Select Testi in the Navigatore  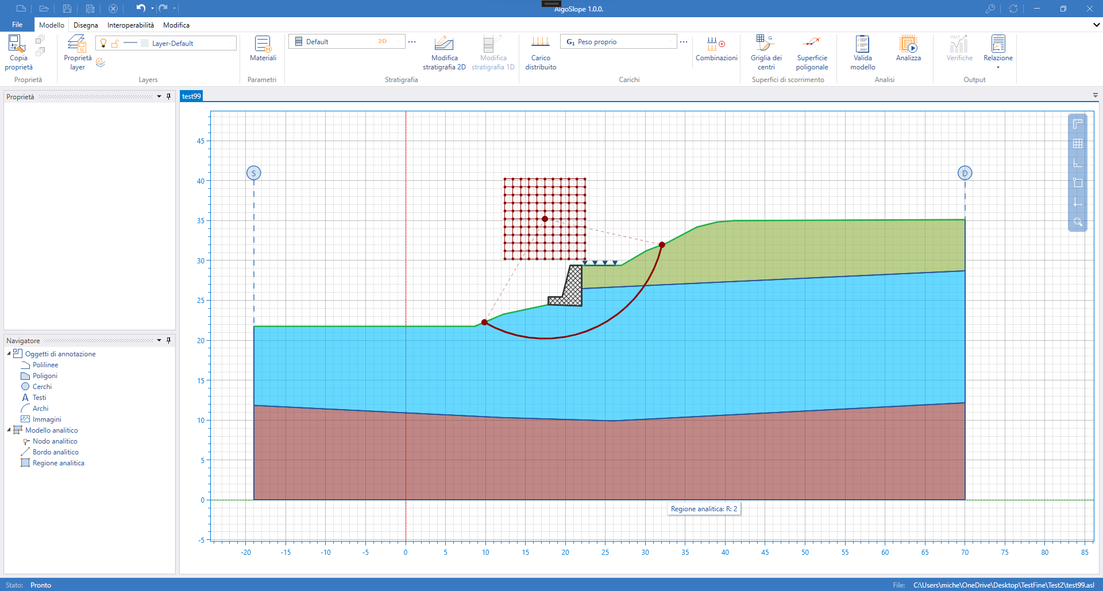39,397
